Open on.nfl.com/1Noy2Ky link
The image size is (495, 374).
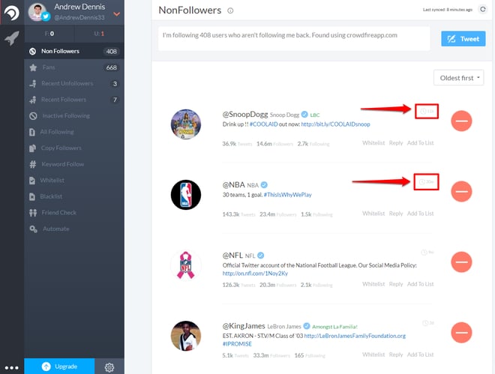click(255, 274)
